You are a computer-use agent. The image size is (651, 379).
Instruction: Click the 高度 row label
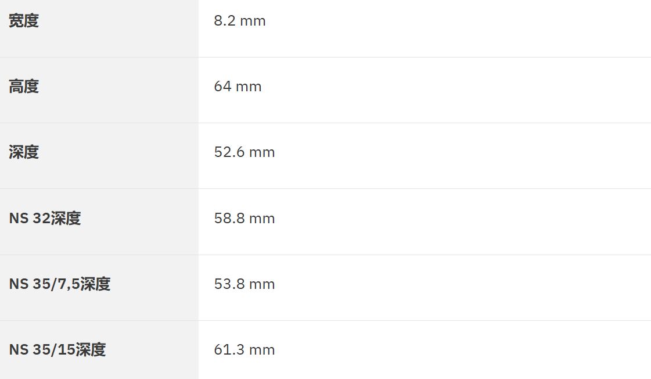point(24,87)
